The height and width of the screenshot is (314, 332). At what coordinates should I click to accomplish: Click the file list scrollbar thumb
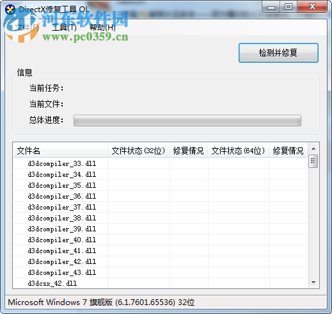pyautogui.click(x=313, y=161)
